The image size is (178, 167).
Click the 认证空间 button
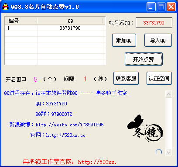pos(159,78)
